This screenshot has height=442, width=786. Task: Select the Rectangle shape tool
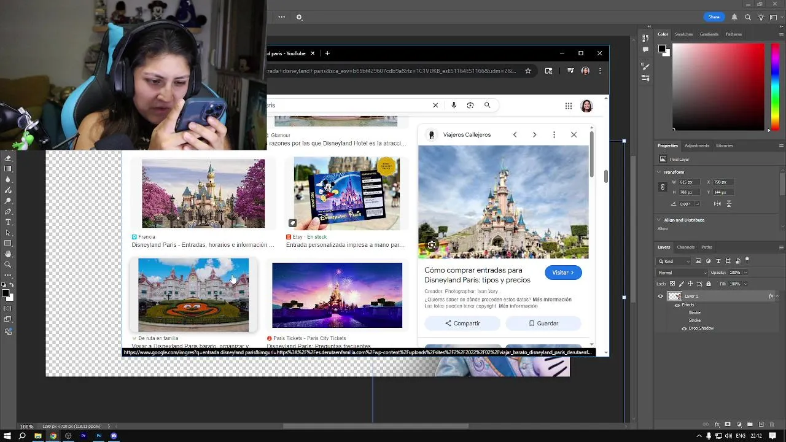coord(8,243)
